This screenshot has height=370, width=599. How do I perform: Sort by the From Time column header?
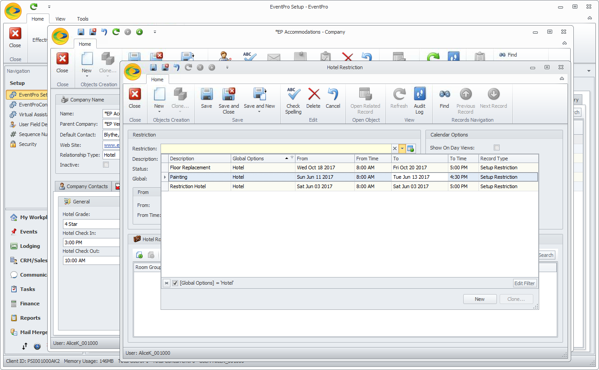tap(373, 159)
